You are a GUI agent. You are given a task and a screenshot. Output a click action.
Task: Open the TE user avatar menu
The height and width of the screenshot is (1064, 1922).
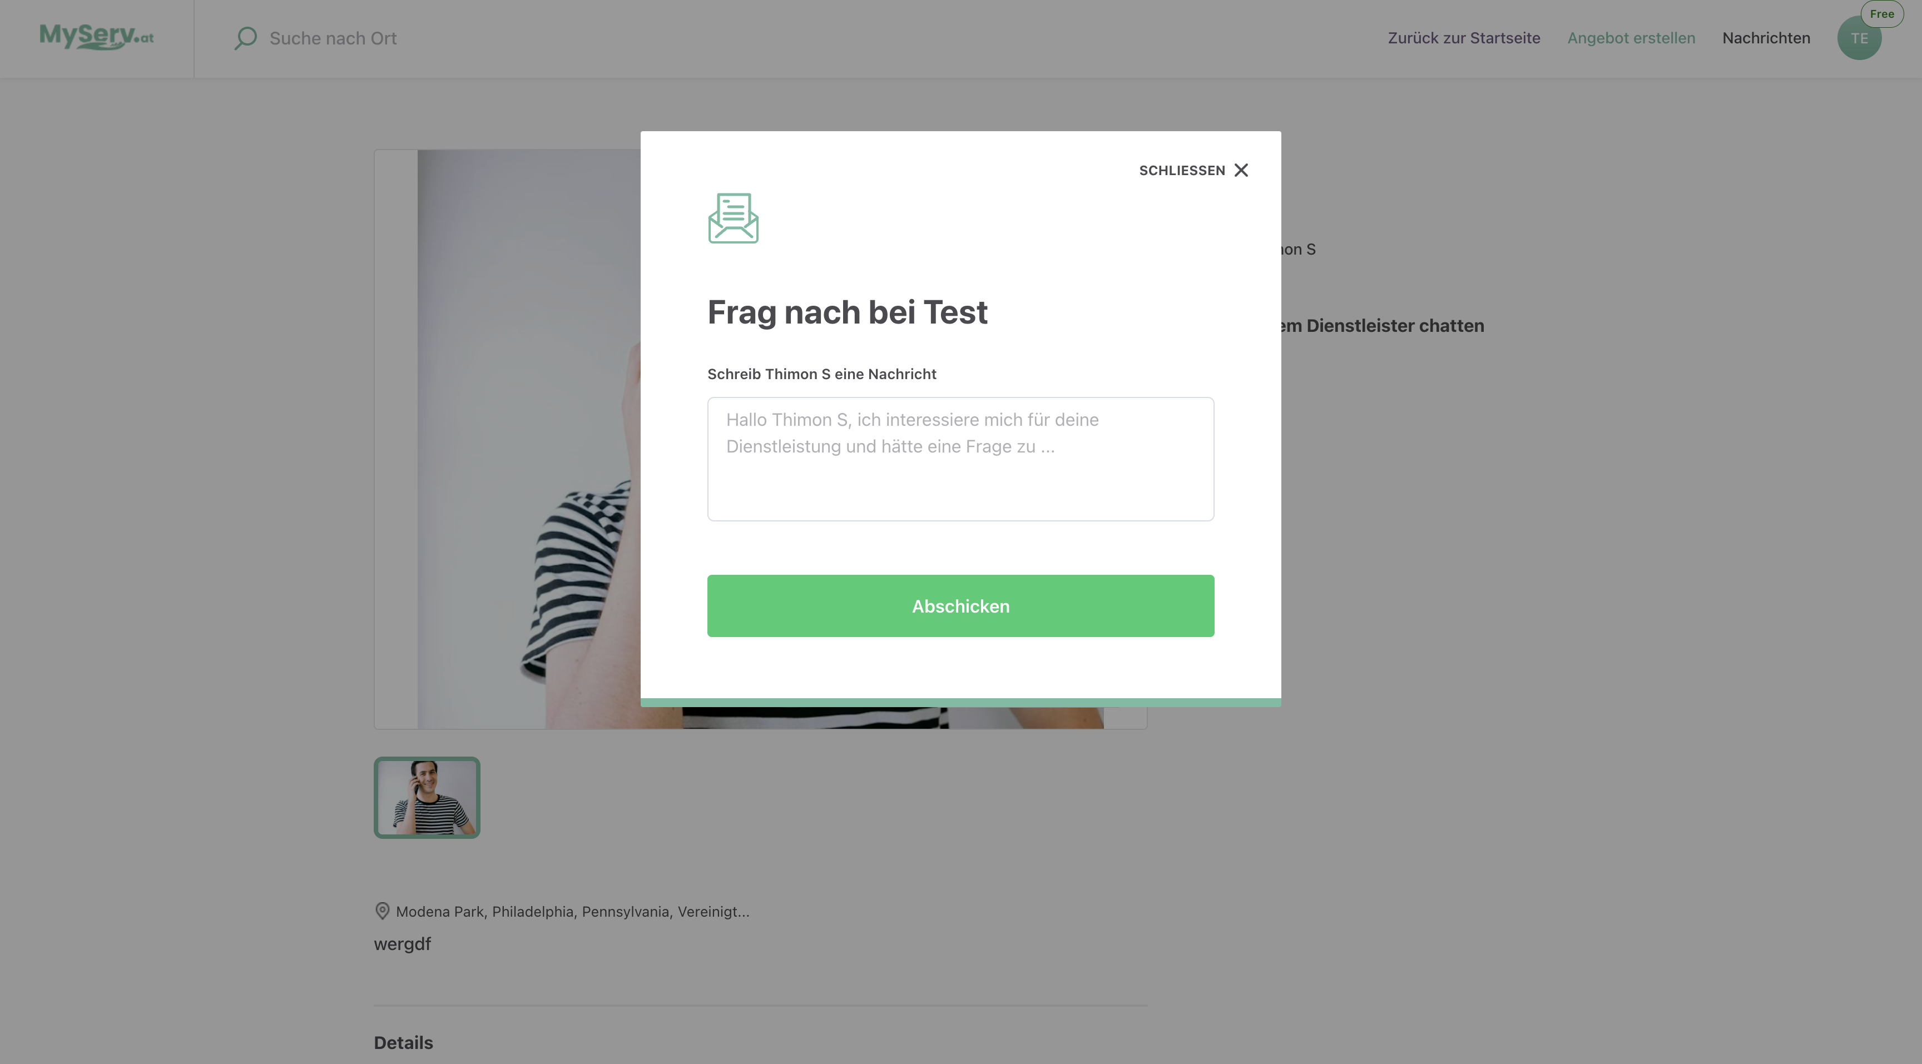[x=1858, y=40]
